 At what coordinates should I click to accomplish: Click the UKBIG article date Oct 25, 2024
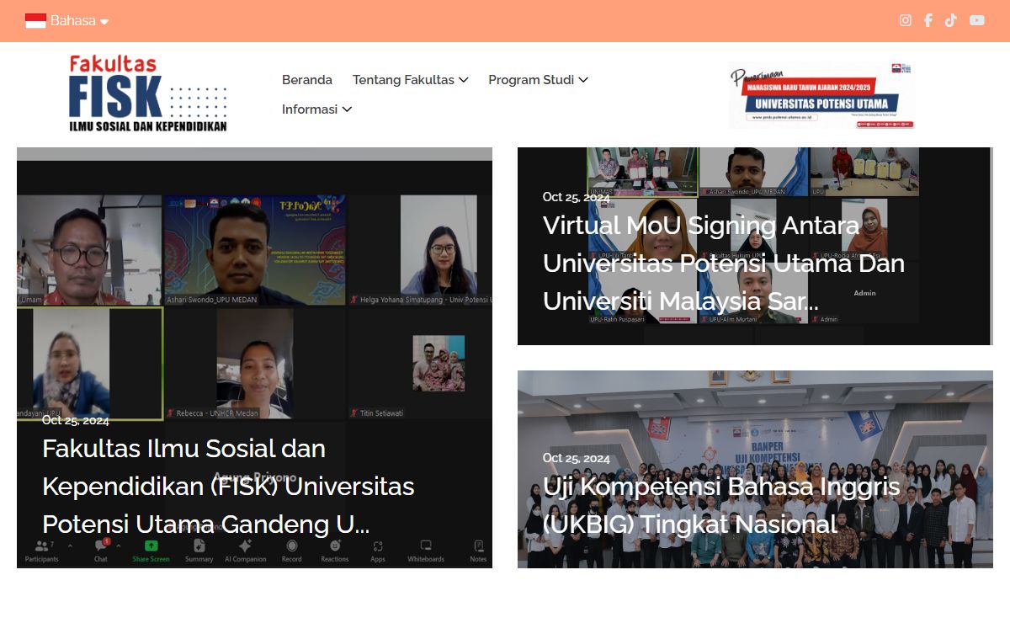tap(577, 458)
